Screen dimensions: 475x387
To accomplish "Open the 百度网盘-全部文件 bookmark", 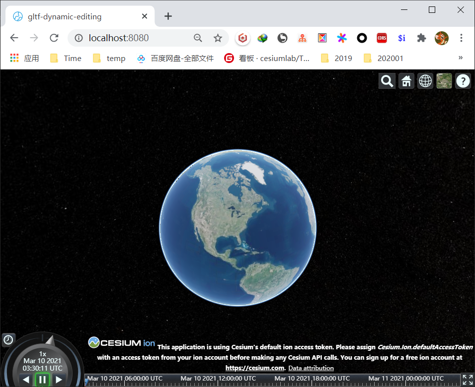I will 175,58.
